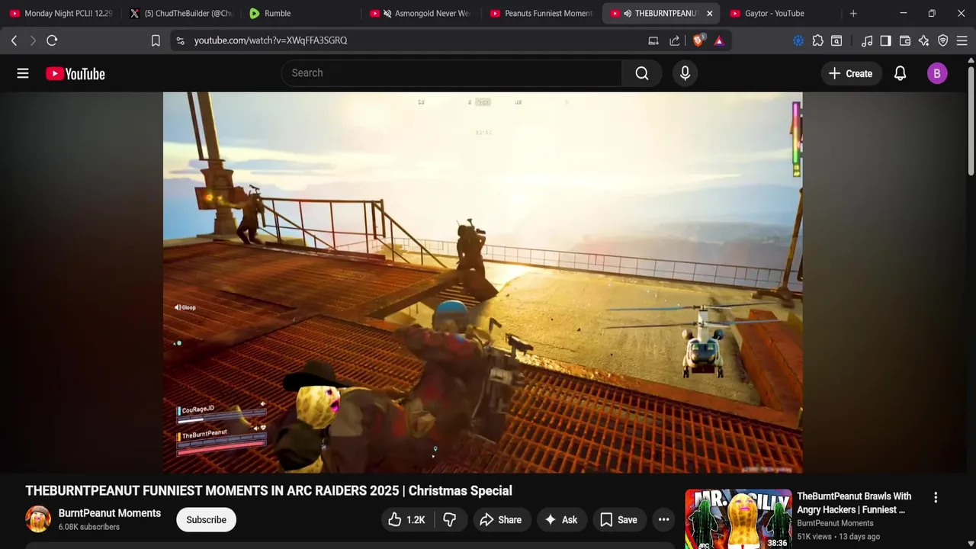Open BurntPeanut Moments channel name link
Viewport: 976px width, 549px height.
(110, 513)
